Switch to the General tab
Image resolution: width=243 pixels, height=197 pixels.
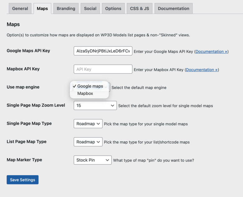tap(20, 8)
